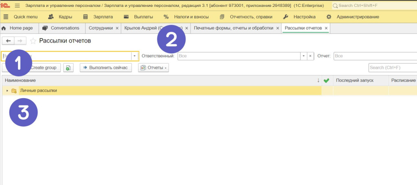Expand the Ответственный dropdown list

point(303,56)
